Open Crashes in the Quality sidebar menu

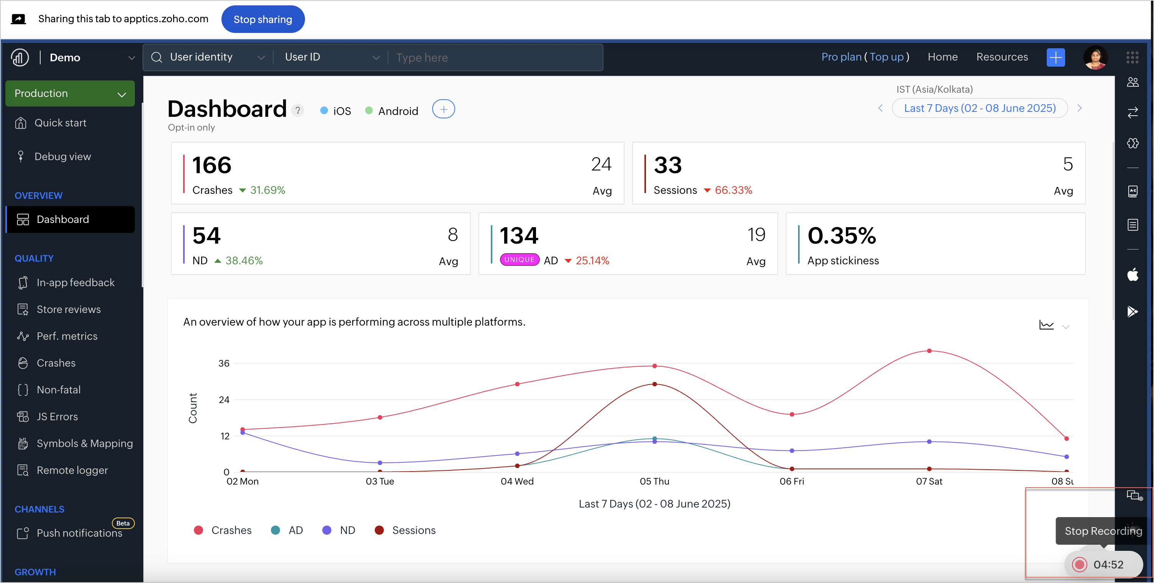[56, 363]
